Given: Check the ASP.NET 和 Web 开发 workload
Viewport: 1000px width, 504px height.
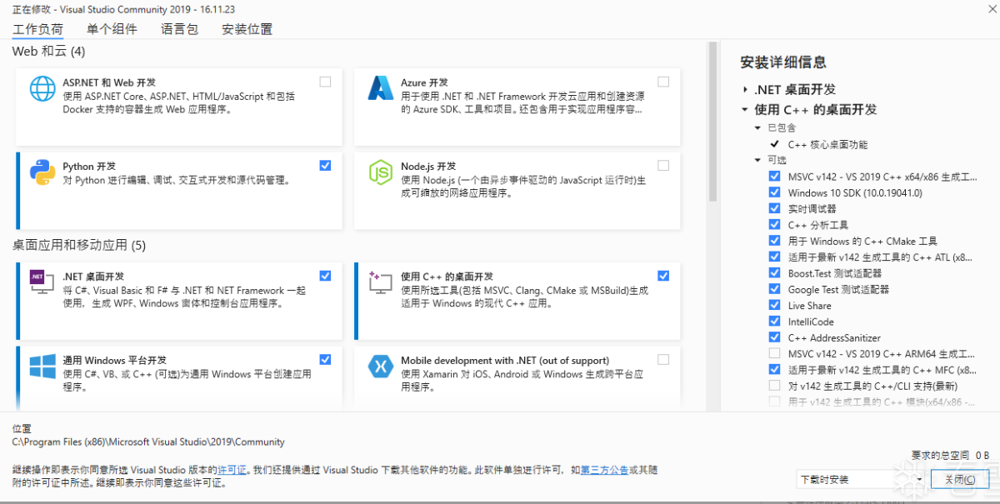Looking at the screenshot, I should (325, 82).
